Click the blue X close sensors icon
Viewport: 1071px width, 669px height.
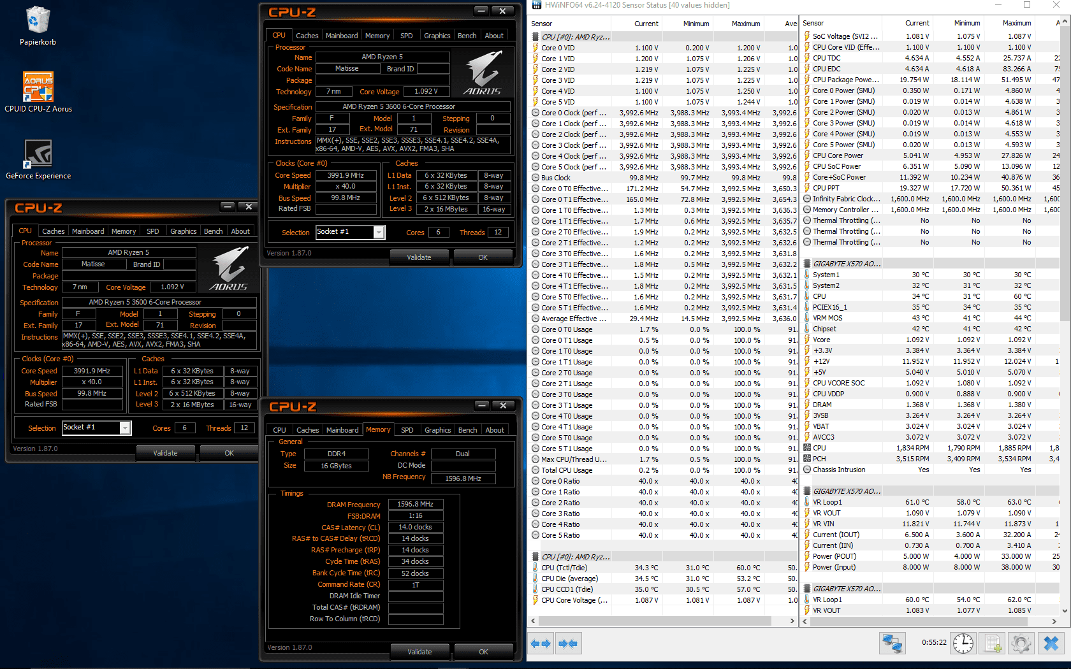tap(1051, 644)
